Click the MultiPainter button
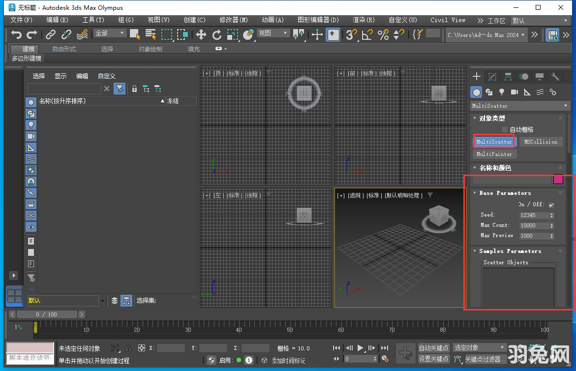 [494, 154]
